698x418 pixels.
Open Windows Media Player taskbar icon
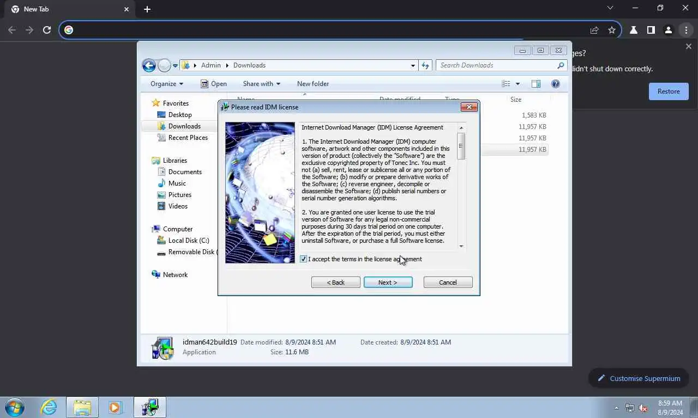click(116, 407)
